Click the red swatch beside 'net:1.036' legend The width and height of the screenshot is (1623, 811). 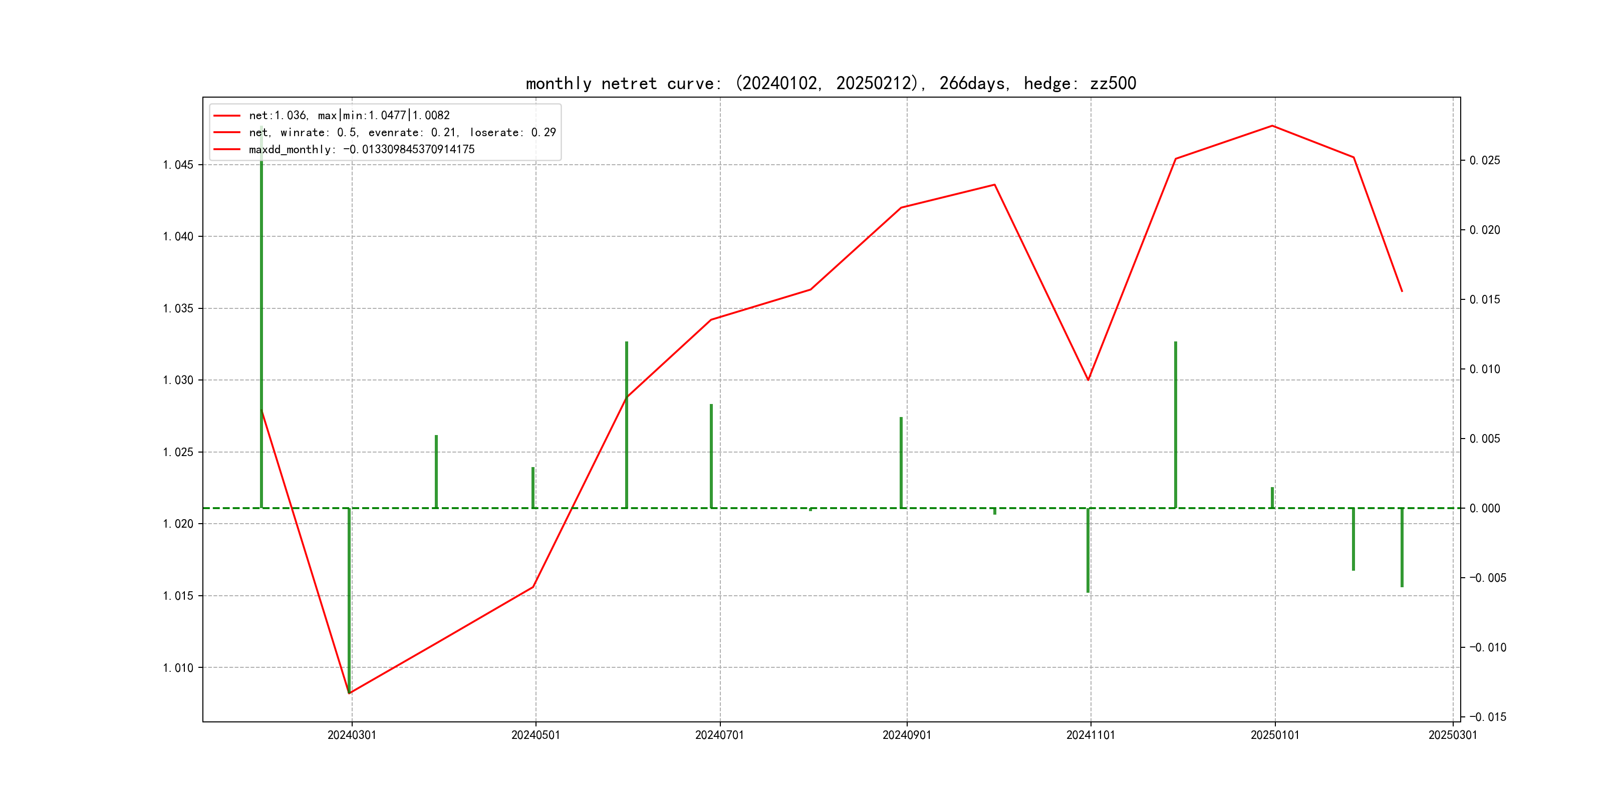point(227,115)
